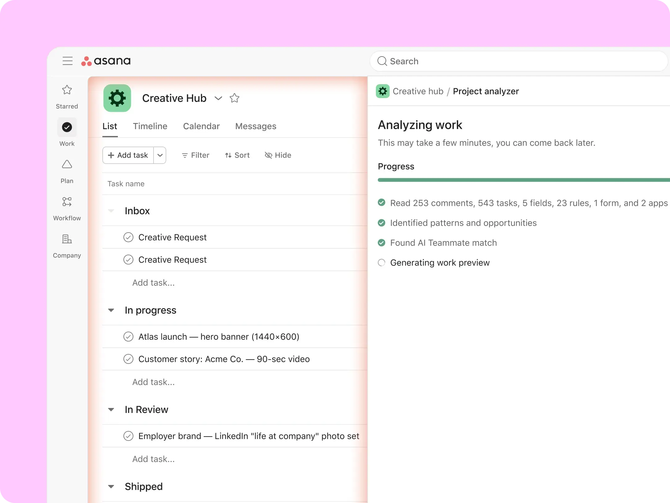Click the In progress section title

click(150, 310)
